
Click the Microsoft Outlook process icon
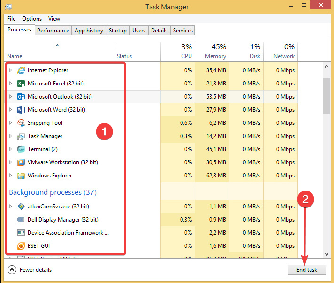[21, 97]
